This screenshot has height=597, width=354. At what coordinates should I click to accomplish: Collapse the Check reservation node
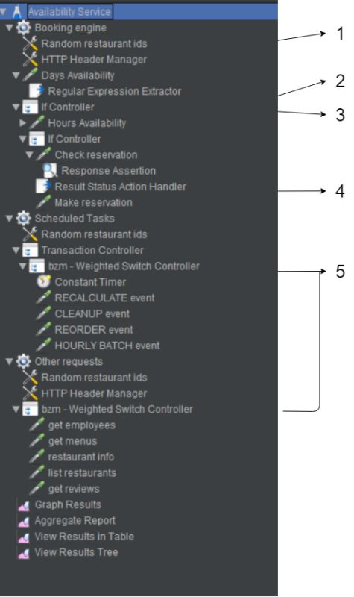tap(29, 155)
